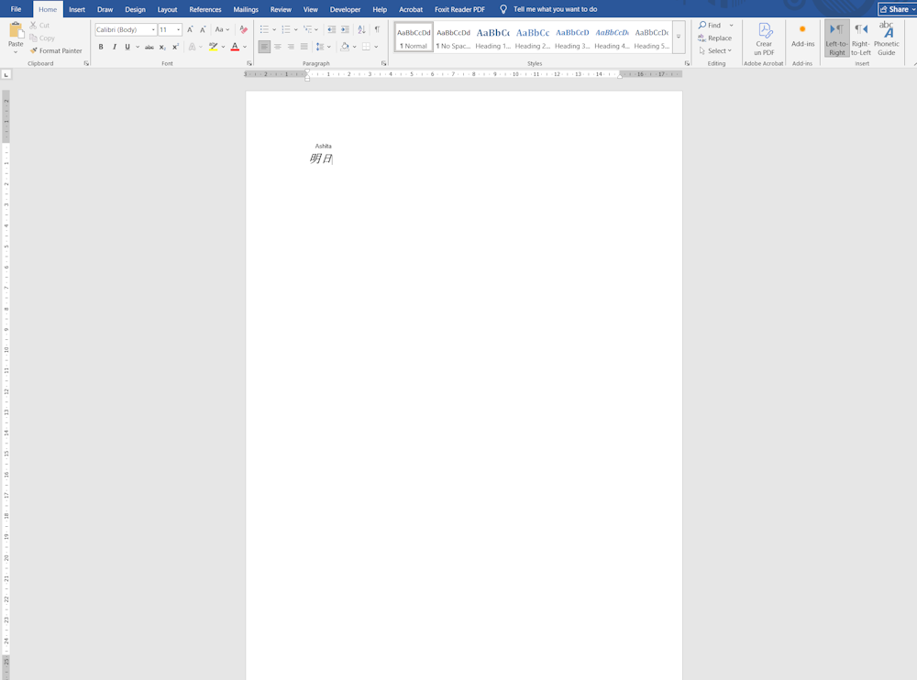Center align the paragraph
The width and height of the screenshot is (917, 680).
tap(277, 47)
